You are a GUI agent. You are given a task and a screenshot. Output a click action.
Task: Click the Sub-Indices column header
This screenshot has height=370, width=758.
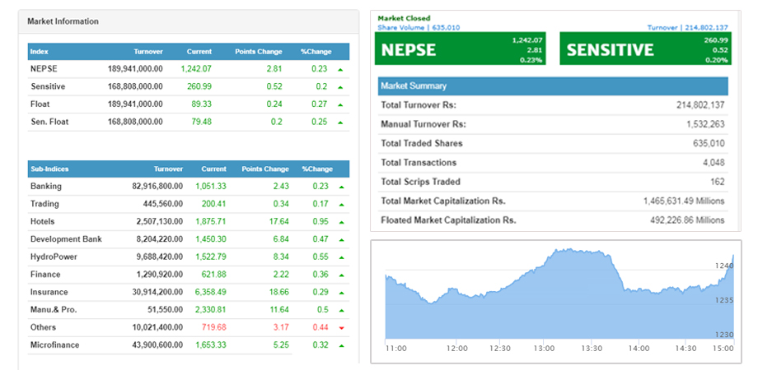pyautogui.click(x=49, y=169)
